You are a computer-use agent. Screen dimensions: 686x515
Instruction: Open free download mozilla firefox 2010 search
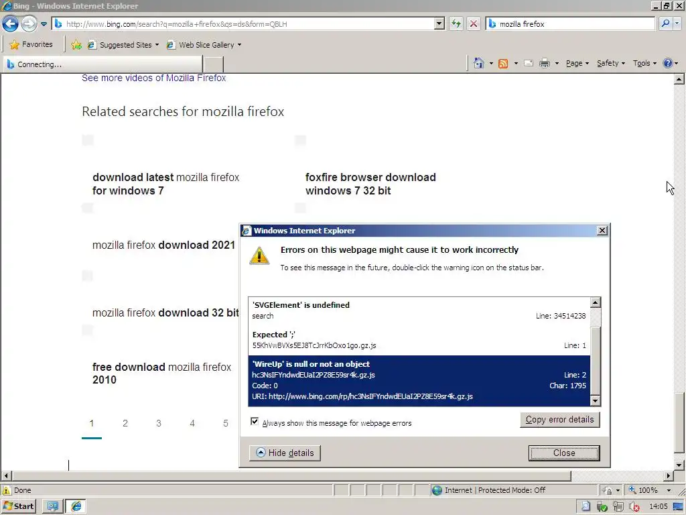point(161,373)
